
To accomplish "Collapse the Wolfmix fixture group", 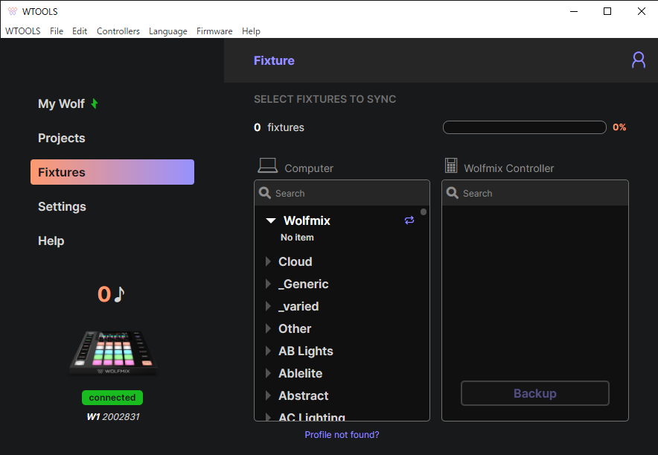I will click(x=271, y=220).
